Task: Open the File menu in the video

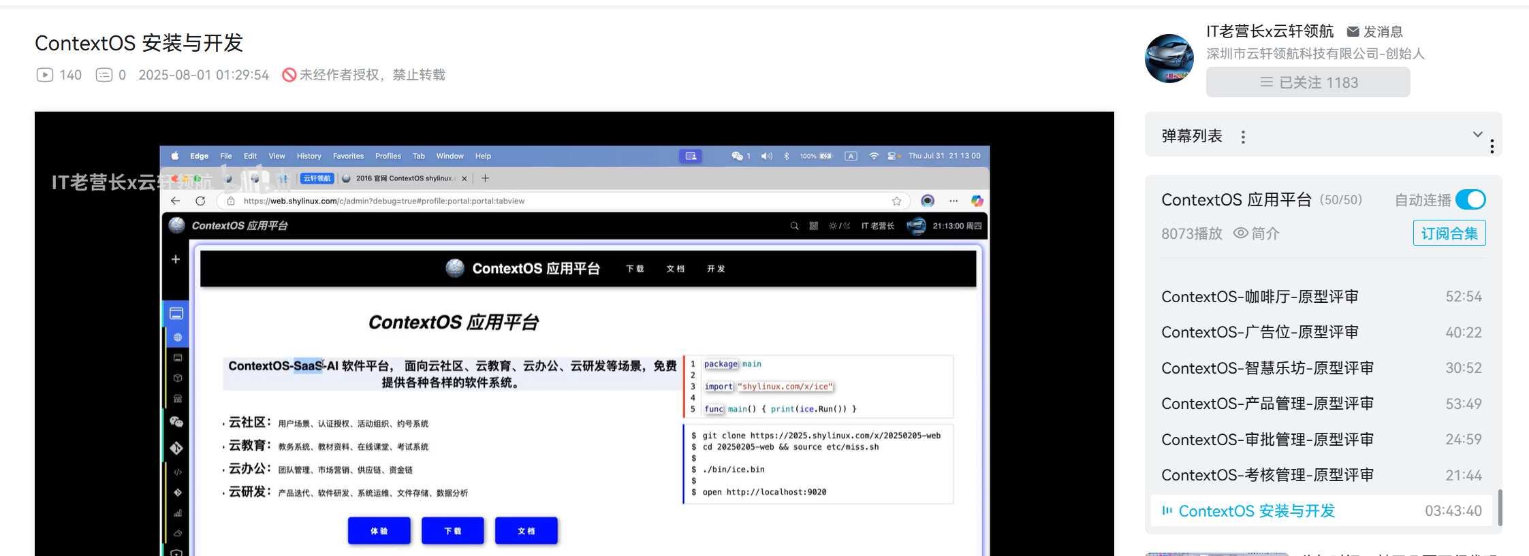Action: (x=226, y=156)
